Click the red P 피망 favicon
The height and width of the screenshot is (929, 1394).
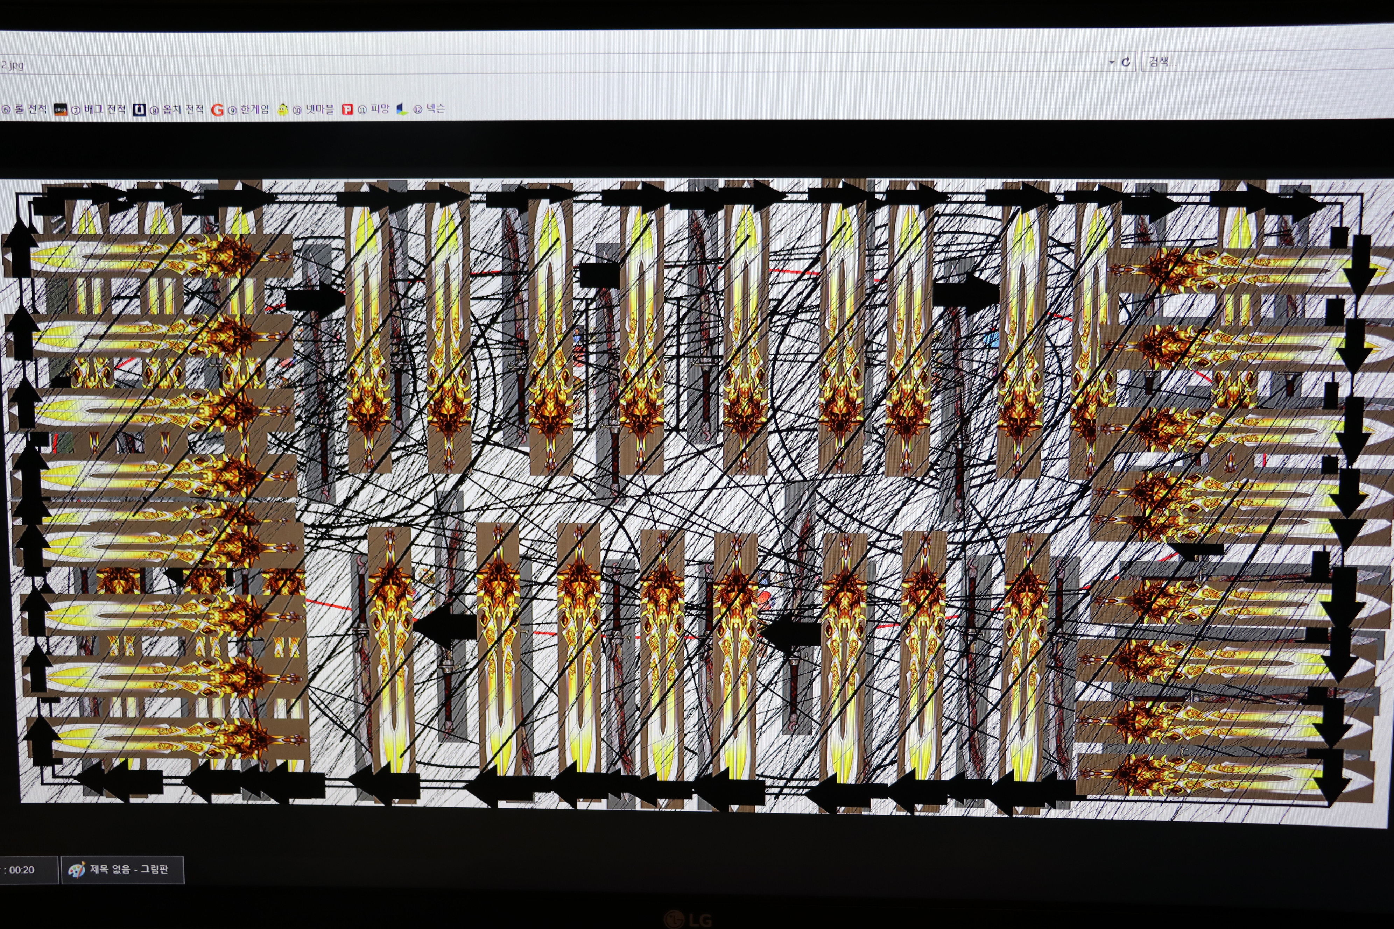coord(348,109)
